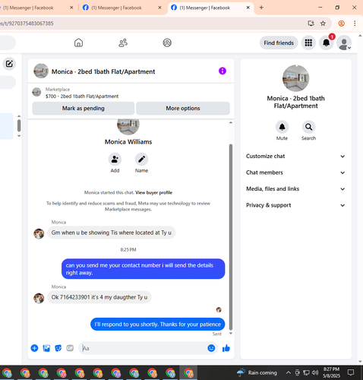Click the Monica Williams name heading

pos(128,142)
